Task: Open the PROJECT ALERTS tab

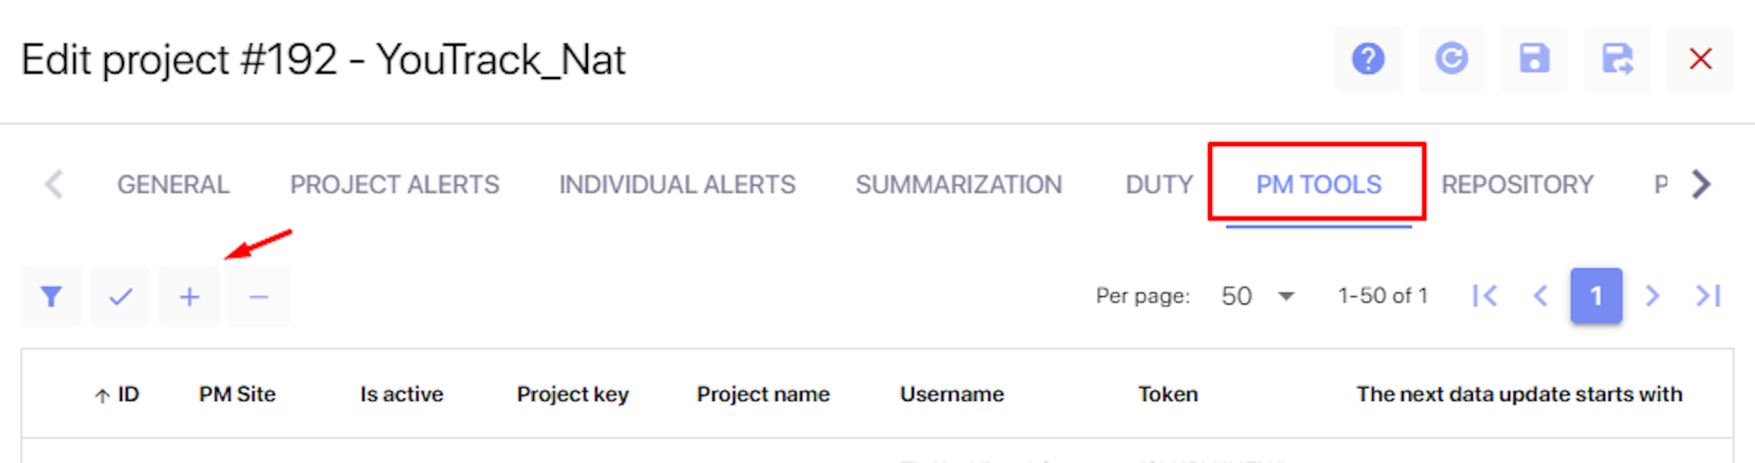Action: coord(395,184)
